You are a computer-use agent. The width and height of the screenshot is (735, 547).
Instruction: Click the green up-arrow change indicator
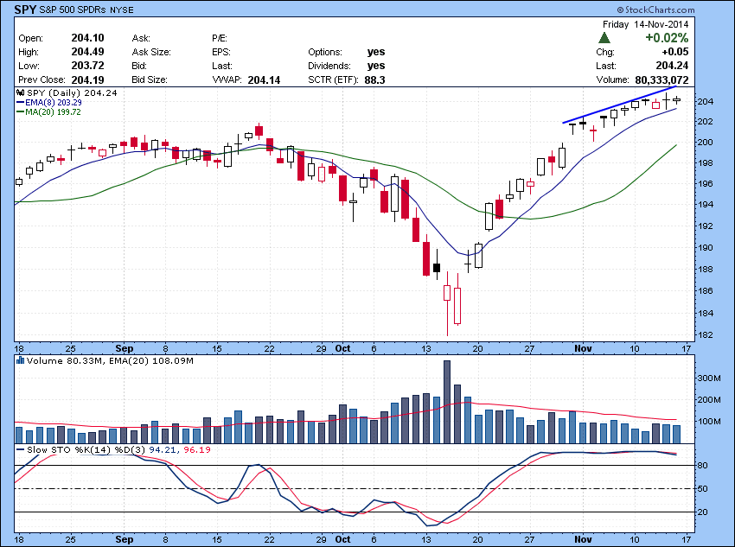604,38
